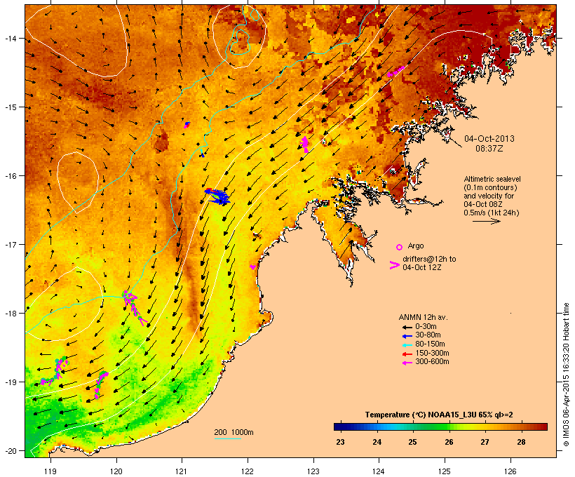575x477 pixels.
Task: Click the -15 latitude axis label
Action: (x=10, y=107)
